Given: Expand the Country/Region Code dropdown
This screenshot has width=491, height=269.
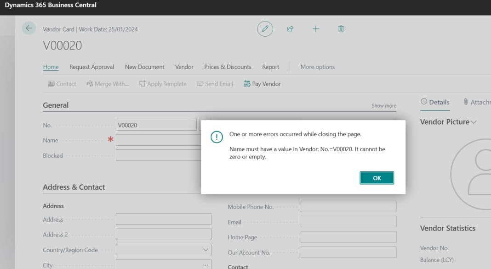Looking at the screenshot, I should [x=206, y=250].
